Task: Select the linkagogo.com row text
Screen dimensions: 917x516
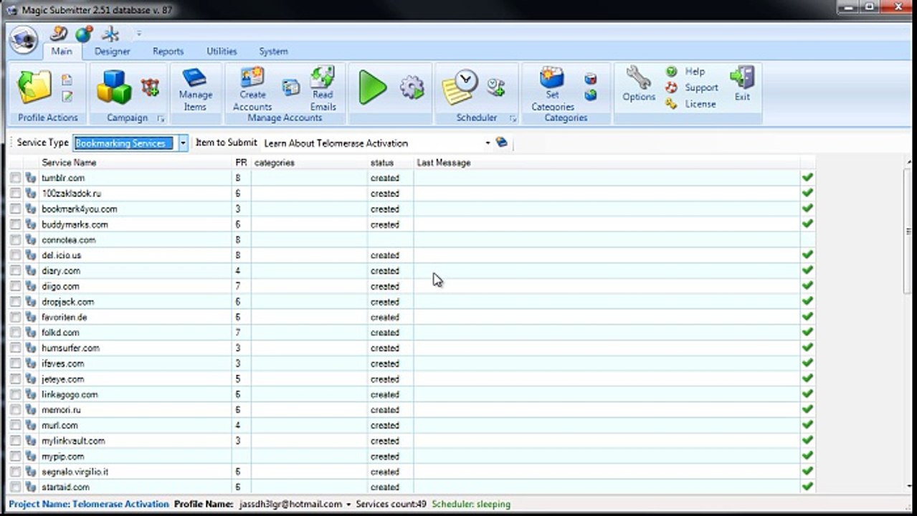Action: [x=70, y=395]
